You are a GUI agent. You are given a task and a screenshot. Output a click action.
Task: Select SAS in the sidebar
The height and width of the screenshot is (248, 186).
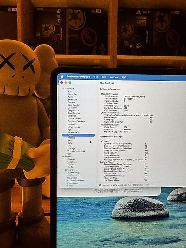[x=70, y=140]
